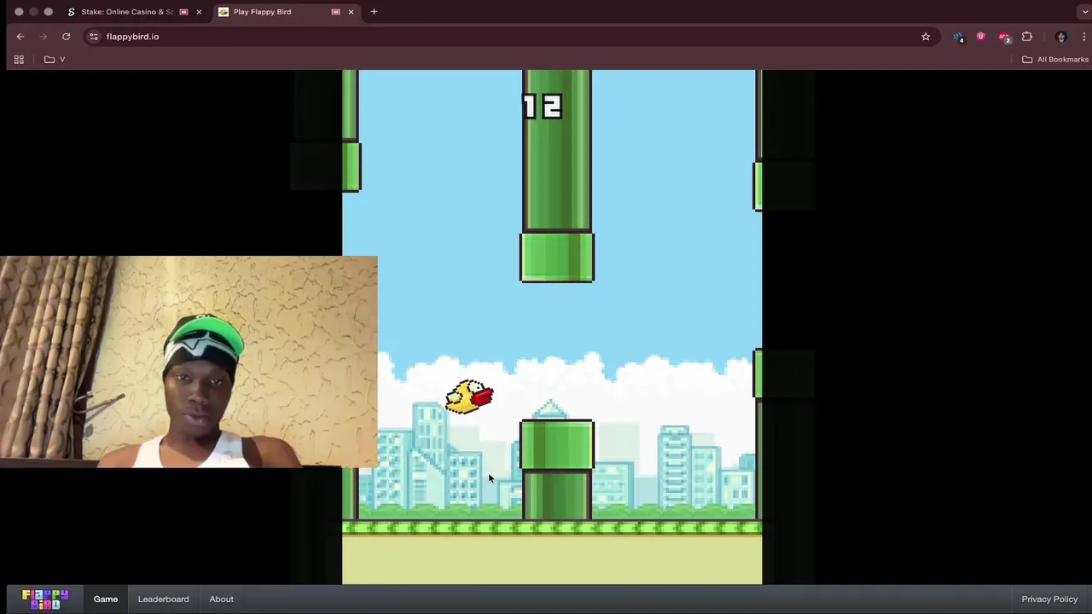Click the Flappy Bird logo in footer
The image size is (1092, 614).
tap(45, 599)
